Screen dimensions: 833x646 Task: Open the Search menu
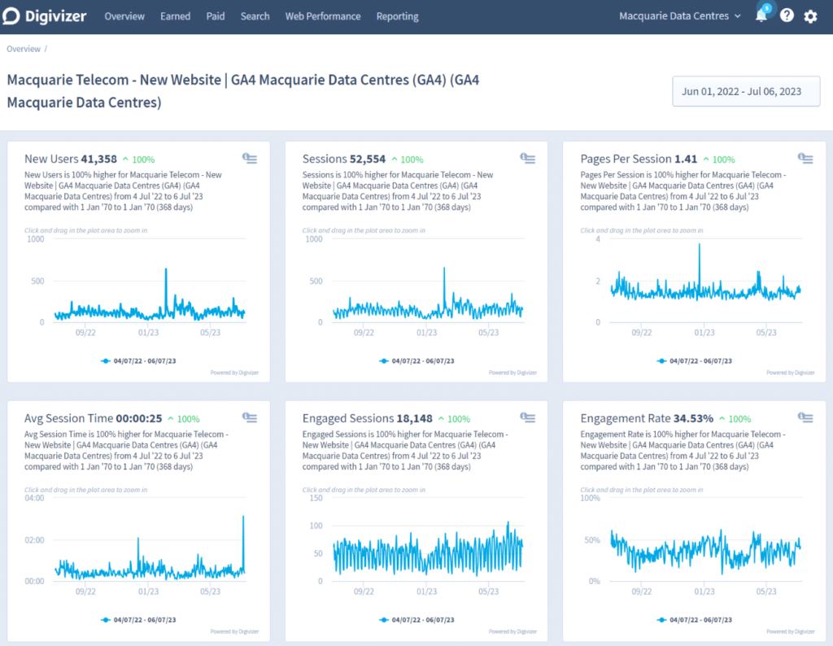[255, 16]
